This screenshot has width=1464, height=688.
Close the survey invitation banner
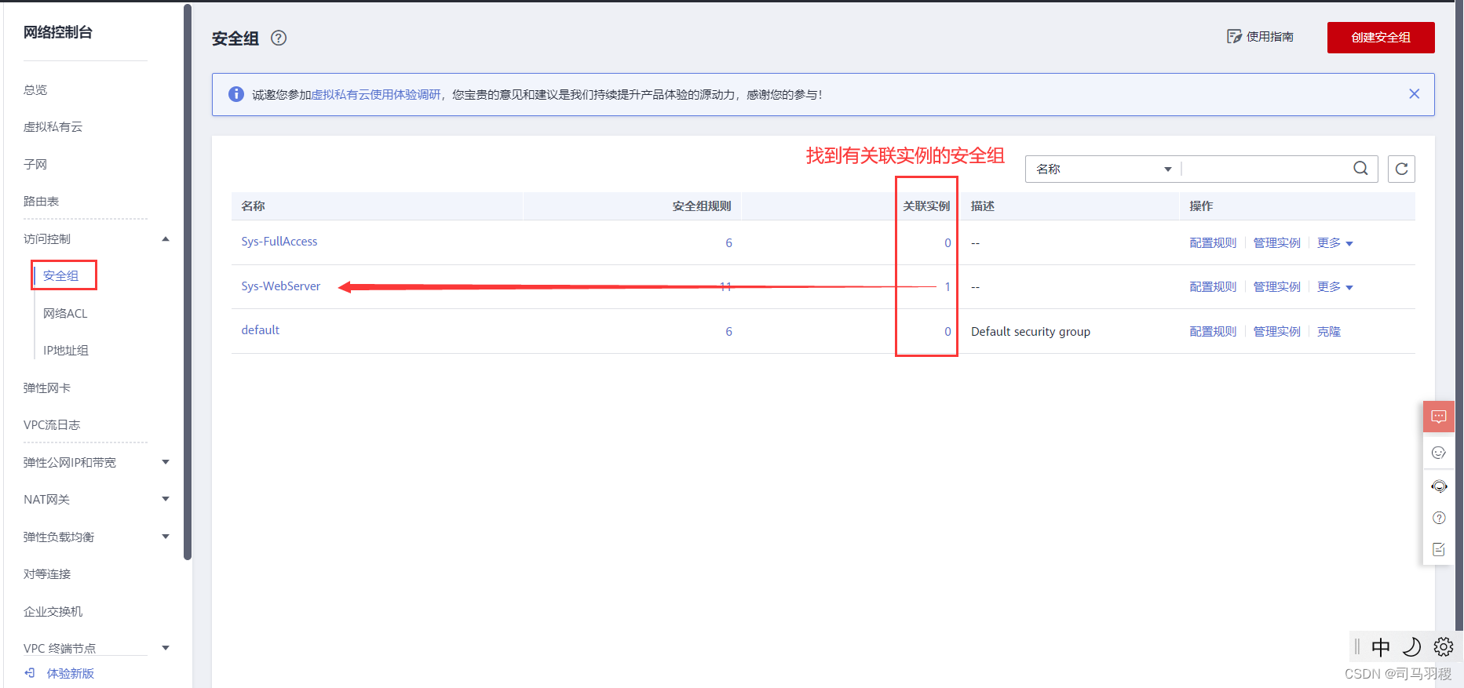(x=1415, y=94)
